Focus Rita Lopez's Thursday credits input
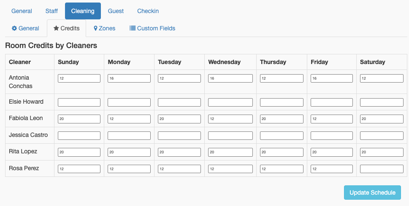The height and width of the screenshot is (206, 409). click(x=282, y=152)
